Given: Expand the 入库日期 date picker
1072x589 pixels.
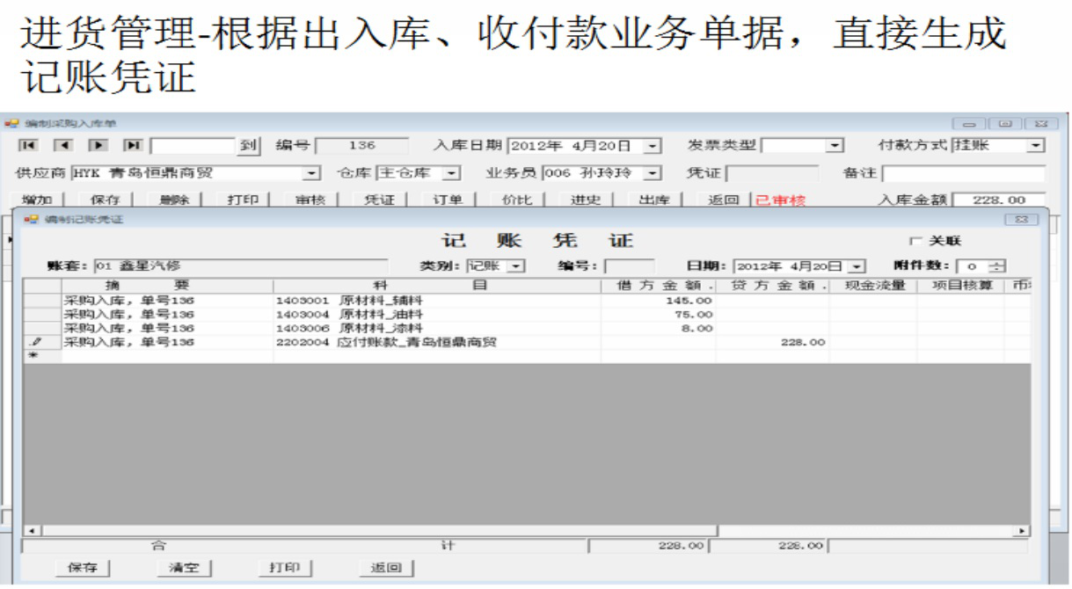Looking at the screenshot, I should pos(652,146).
